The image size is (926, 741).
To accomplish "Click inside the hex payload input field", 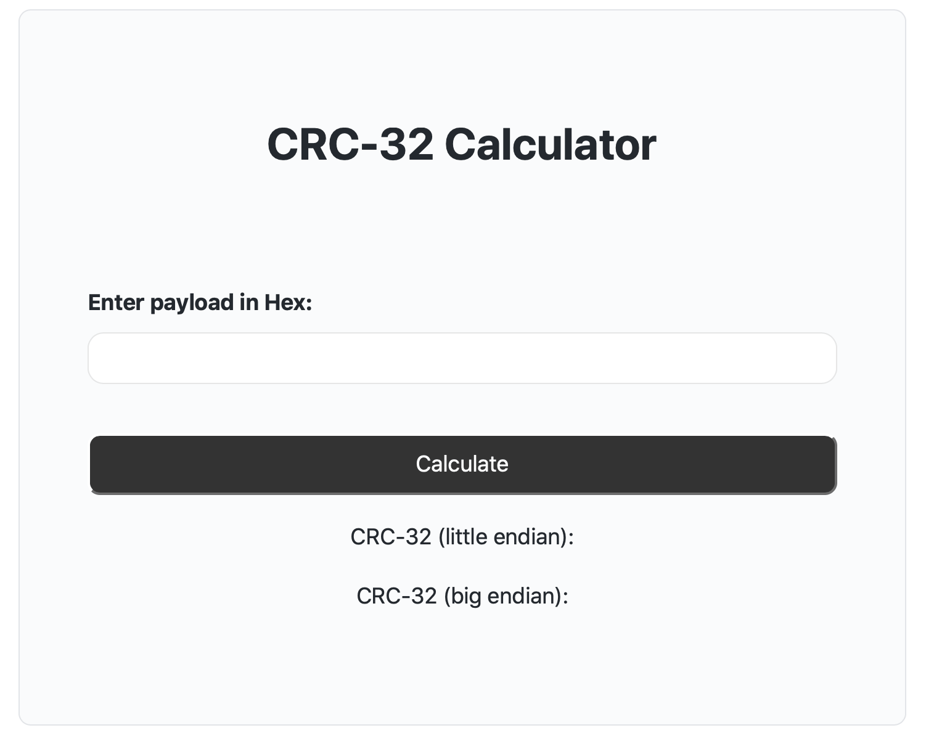I will pyautogui.click(x=462, y=358).
